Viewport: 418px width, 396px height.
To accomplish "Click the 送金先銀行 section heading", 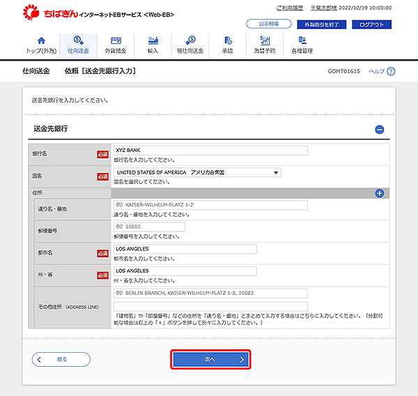I will (x=51, y=129).
